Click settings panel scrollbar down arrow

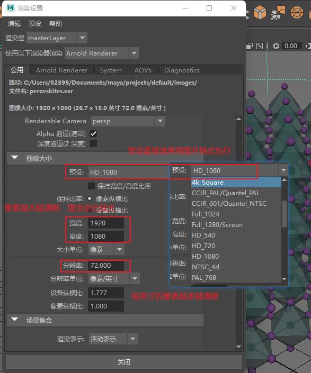coord(238,347)
